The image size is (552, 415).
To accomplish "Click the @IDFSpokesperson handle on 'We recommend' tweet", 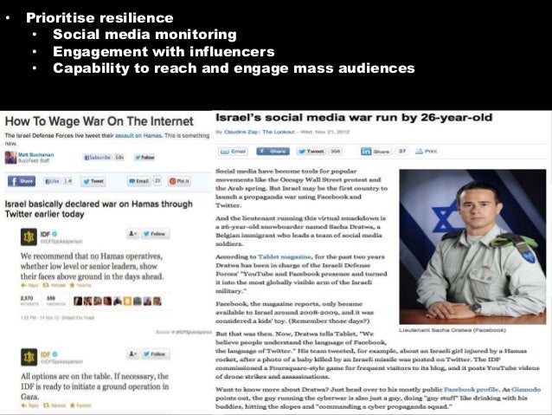I will click(61, 242).
